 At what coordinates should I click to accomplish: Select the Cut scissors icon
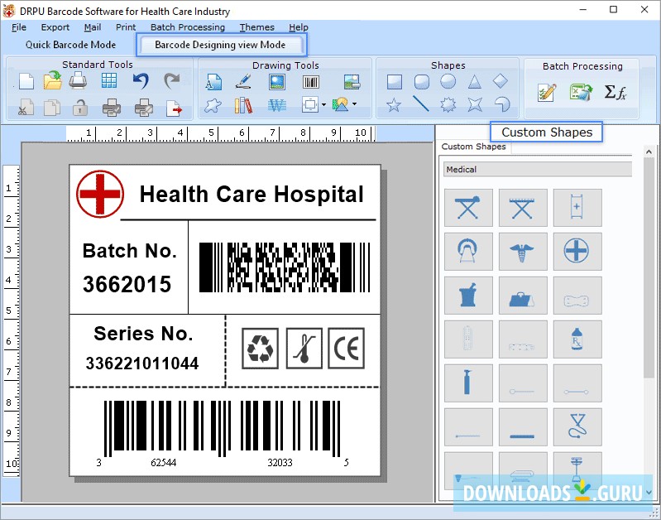[26, 107]
